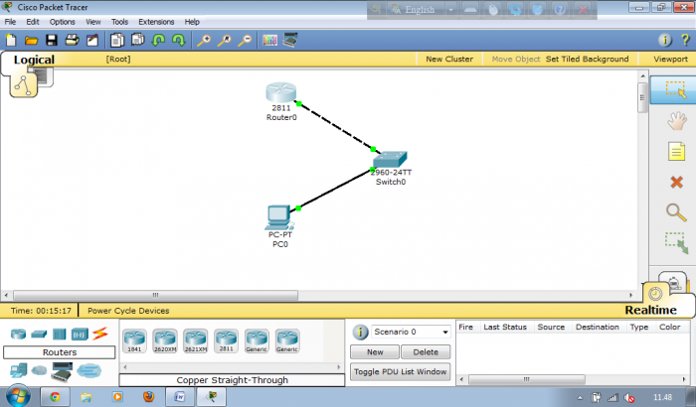The image size is (696, 407).
Task: Redo the last action
Action: (x=178, y=41)
